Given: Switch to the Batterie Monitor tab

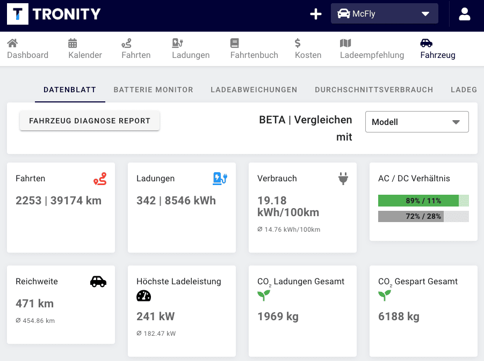Looking at the screenshot, I should pos(153,90).
